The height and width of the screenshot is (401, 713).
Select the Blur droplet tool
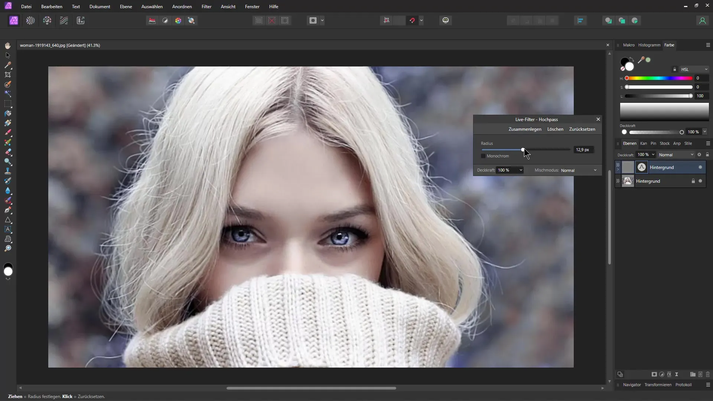point(8,190)
